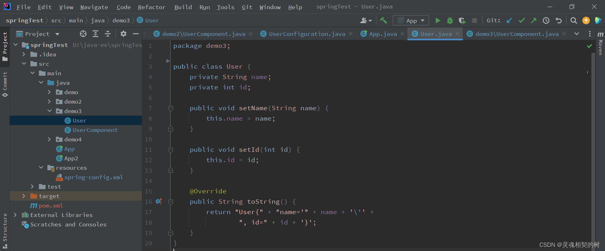Screen dimensions: 605x251
Task: Expand all in Project panel
Action: click(95, 34)
